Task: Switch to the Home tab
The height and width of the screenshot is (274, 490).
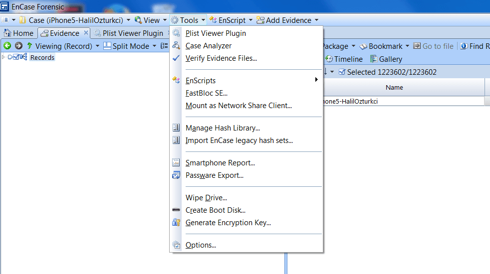Action: pyautogui.click(x=18, y=33)
